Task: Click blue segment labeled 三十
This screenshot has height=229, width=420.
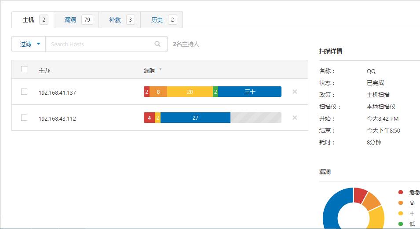Action: [x=250, y=92]
